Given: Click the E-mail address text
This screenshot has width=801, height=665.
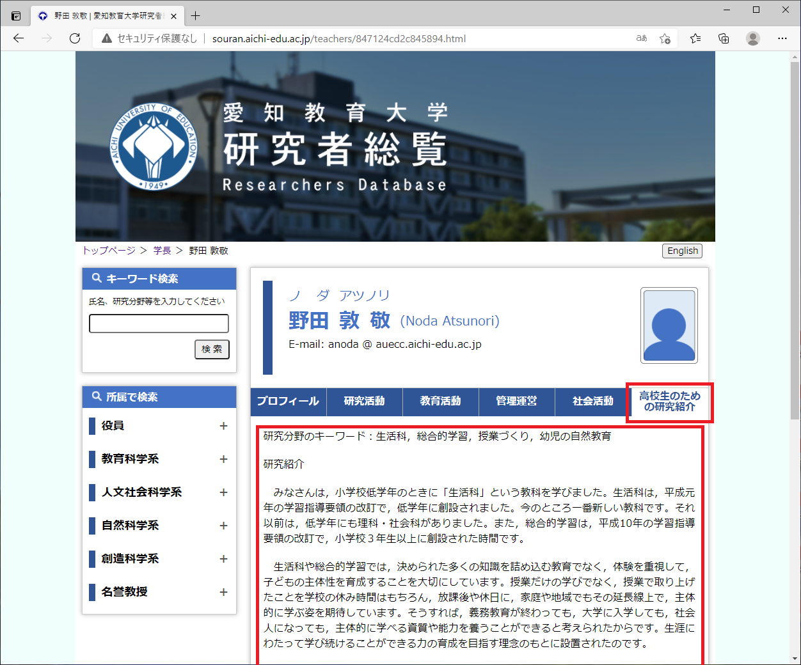Looking at the screenshot, I should 385,344.
